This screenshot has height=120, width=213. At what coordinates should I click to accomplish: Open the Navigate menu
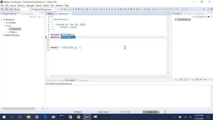(x=30, y=6)
